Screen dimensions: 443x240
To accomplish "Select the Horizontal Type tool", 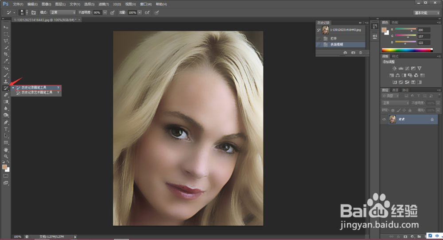I will tap(6, 129).
